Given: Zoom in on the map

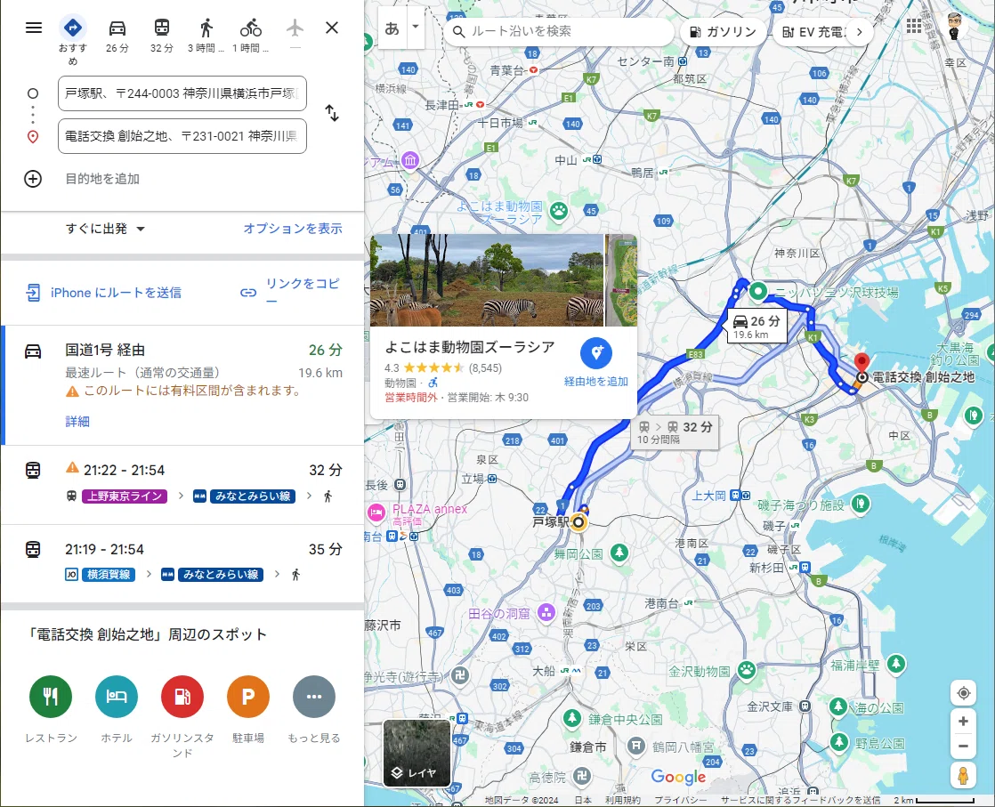Looking at the screenshot, I should pyautogui.click(x=963, y=722).
